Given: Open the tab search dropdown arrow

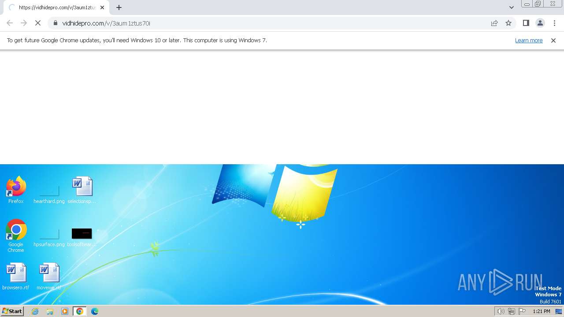Looking at the screenshot, I should (x=512, y=7).
